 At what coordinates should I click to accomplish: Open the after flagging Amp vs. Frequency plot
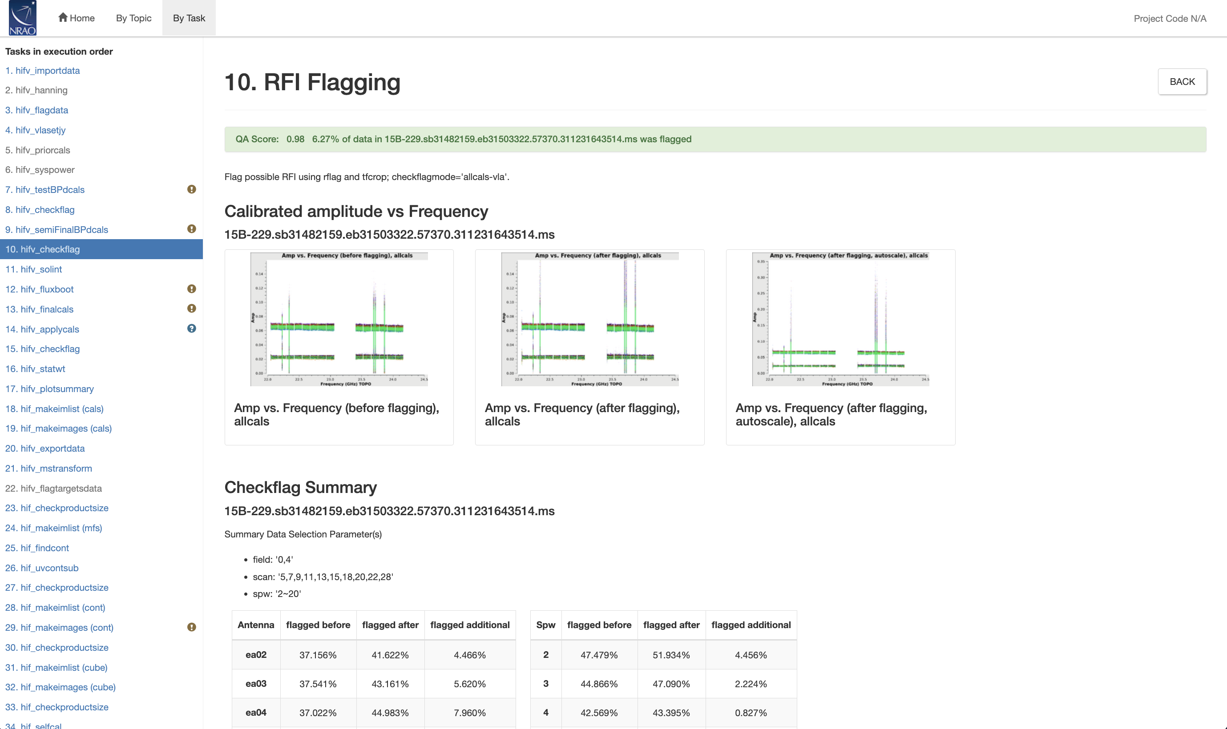589,319
